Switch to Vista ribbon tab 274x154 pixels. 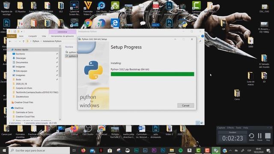[44, 36]
